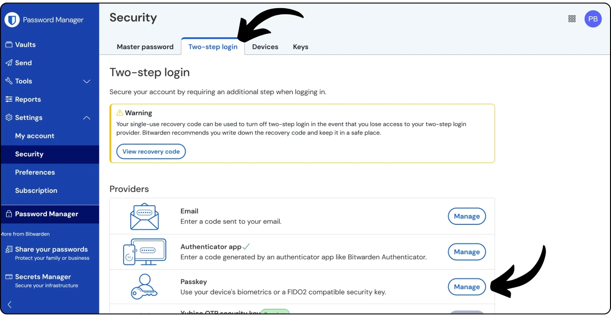The height and width of the screenshot is (317, 611).
Task: Click the Passkey person-and-key illustration
Action: tap(144, 286)
